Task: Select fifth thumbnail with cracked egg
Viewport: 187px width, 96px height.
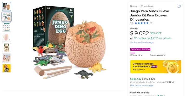Action: click(x=6, y=47)
